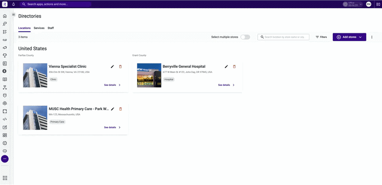The image size is (382, 185).
Task: Delete Vienna Specialist Clinic with the trash icon
Action: point(120,66)
